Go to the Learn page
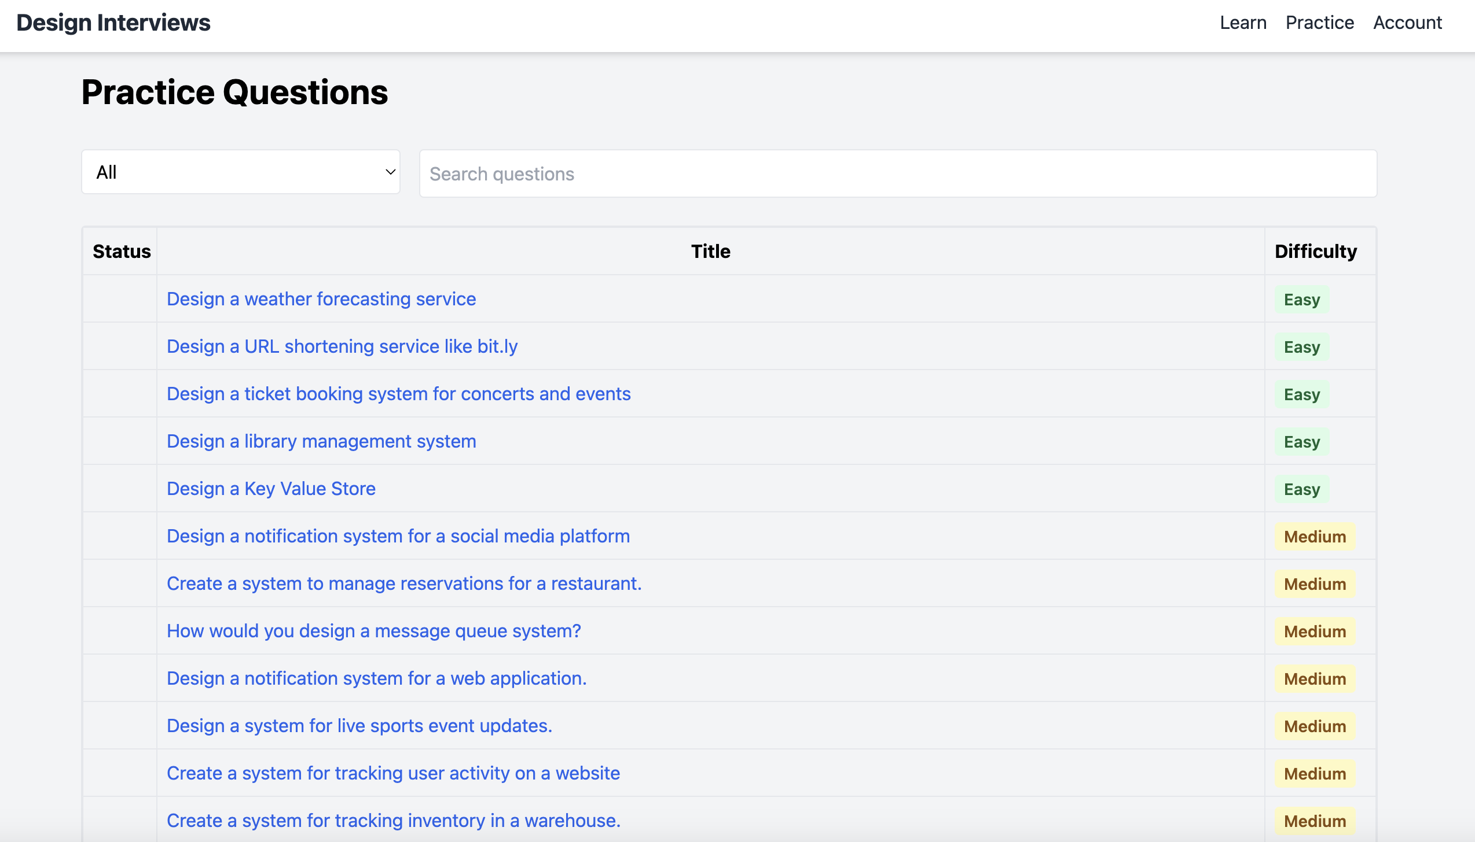1475x842 pixels. tap(1243, 23)
